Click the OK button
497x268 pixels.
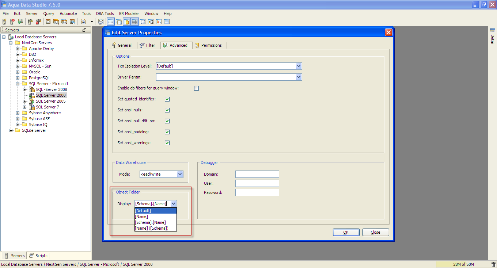(x=346, y=232)
